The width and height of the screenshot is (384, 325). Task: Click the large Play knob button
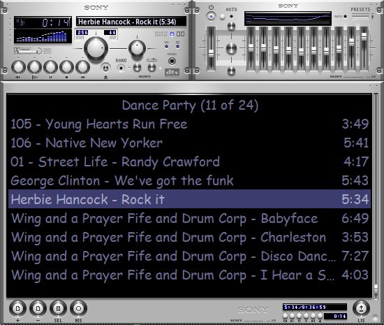click(x=34, y=67)
